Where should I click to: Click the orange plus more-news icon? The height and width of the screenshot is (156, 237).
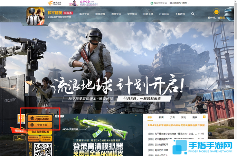pyautogui.click(x=204, y=117)
